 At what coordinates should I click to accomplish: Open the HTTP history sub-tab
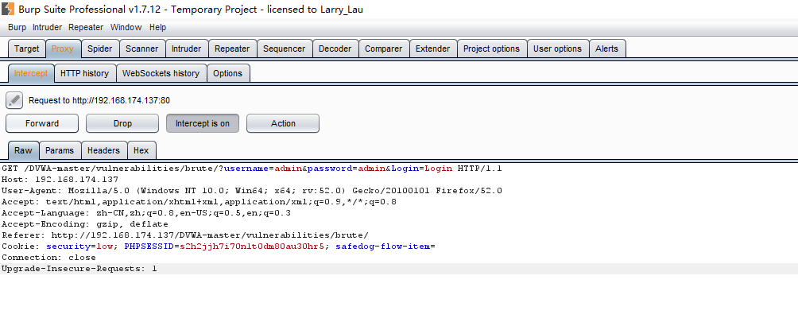pos(84,73)
